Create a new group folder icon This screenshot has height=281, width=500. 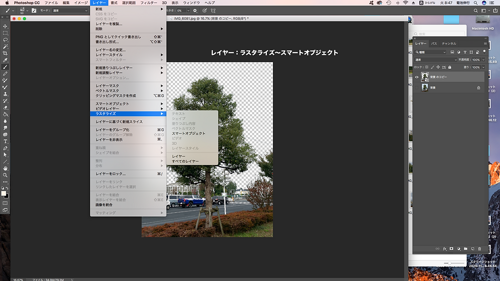coord(465,249)
